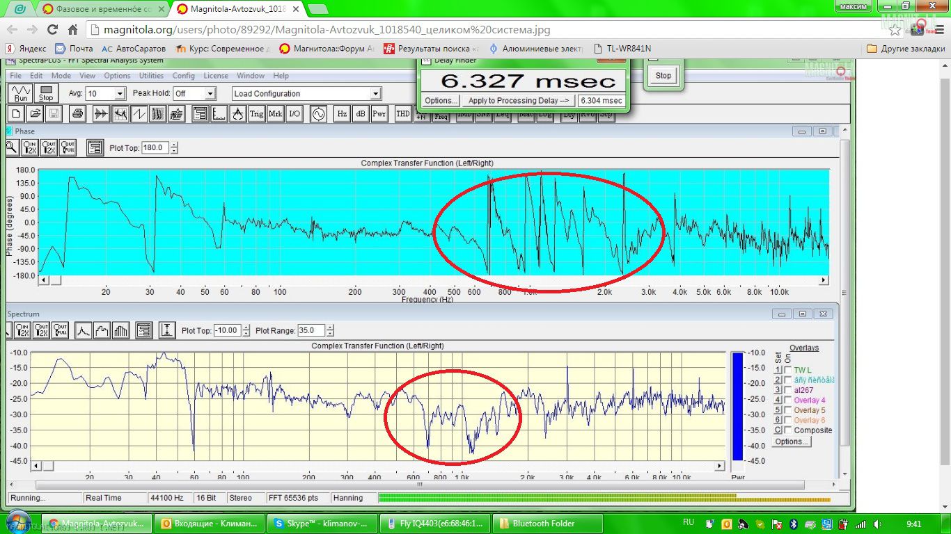Click Phase plot zoom out full icon

pyautogui.click(x=68, y=147)
